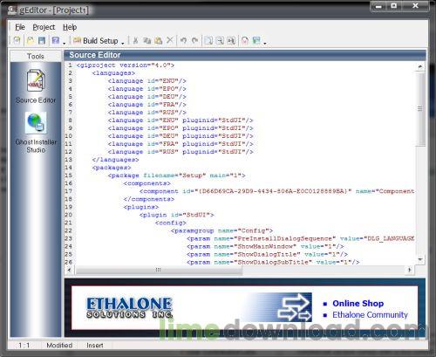Undo the last edit

click(x=183, y=40)
